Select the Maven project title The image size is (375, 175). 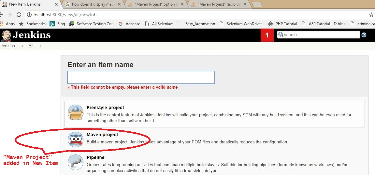point(102,135)
